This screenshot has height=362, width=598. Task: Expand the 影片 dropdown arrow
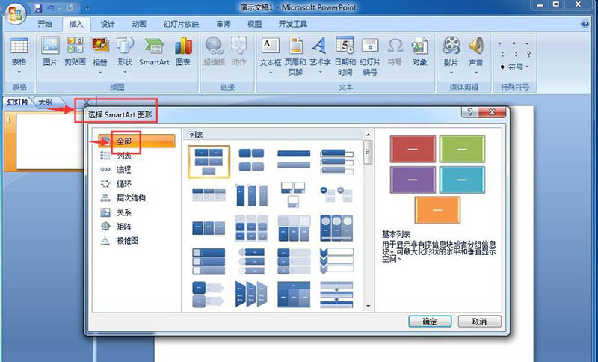451,72
